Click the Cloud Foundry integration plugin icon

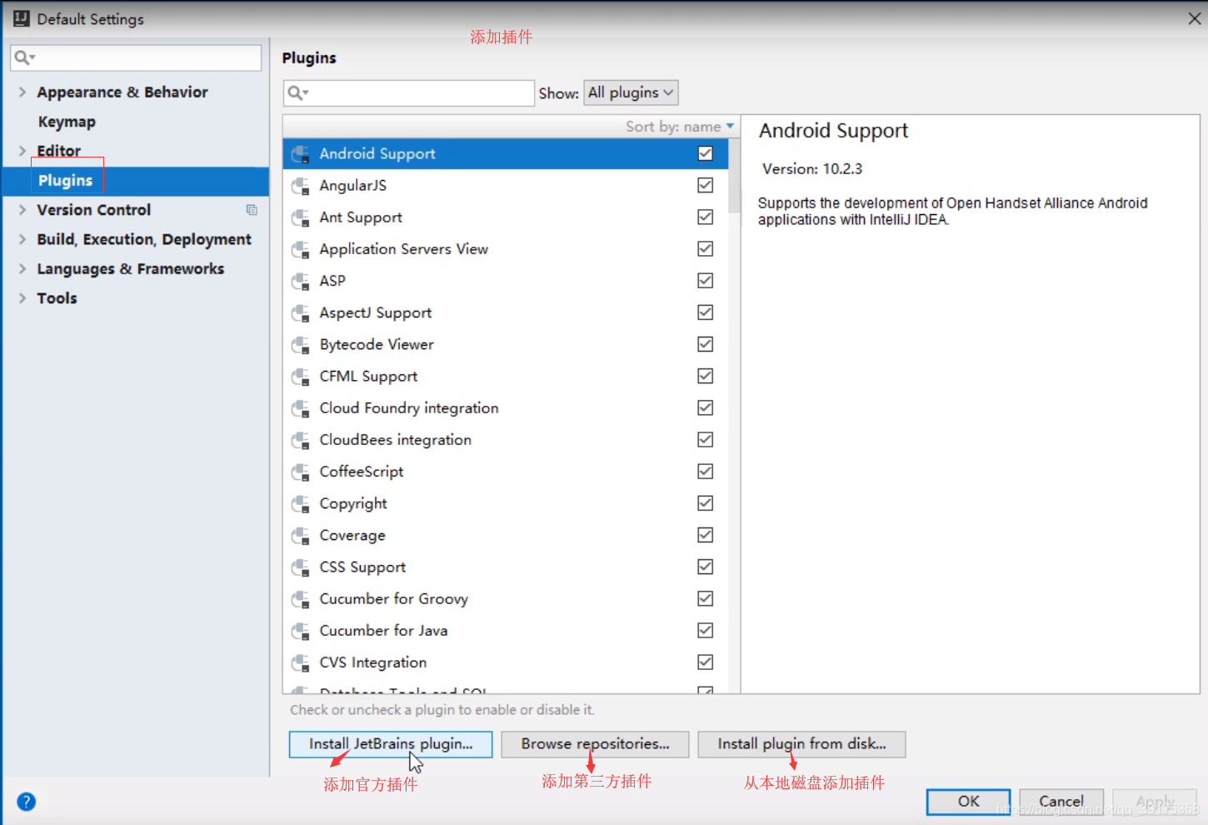point(300,408)
